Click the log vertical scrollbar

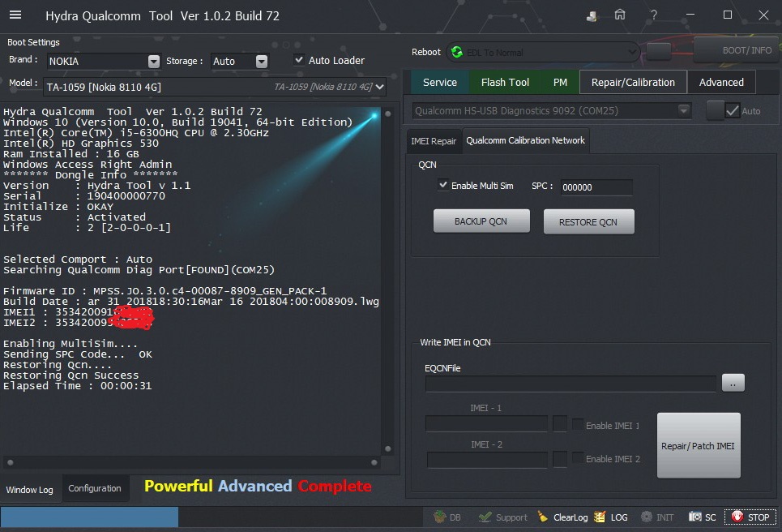(387, 281)
